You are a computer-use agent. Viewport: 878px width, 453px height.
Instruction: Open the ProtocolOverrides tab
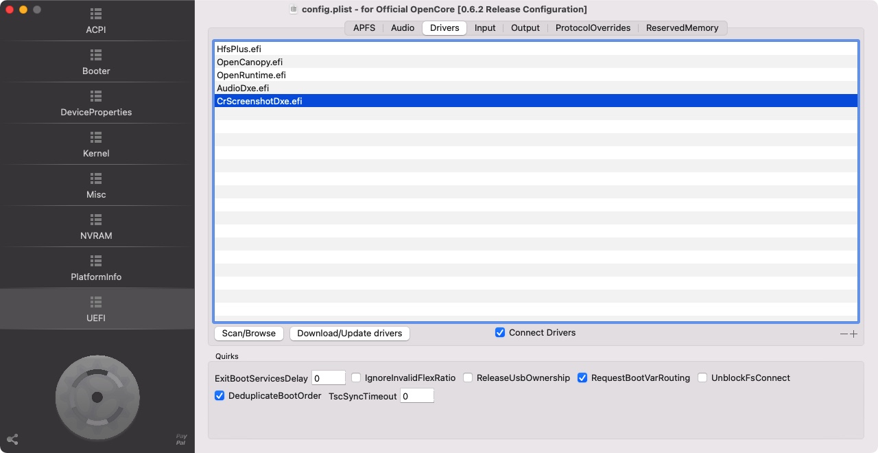point(593,28)
